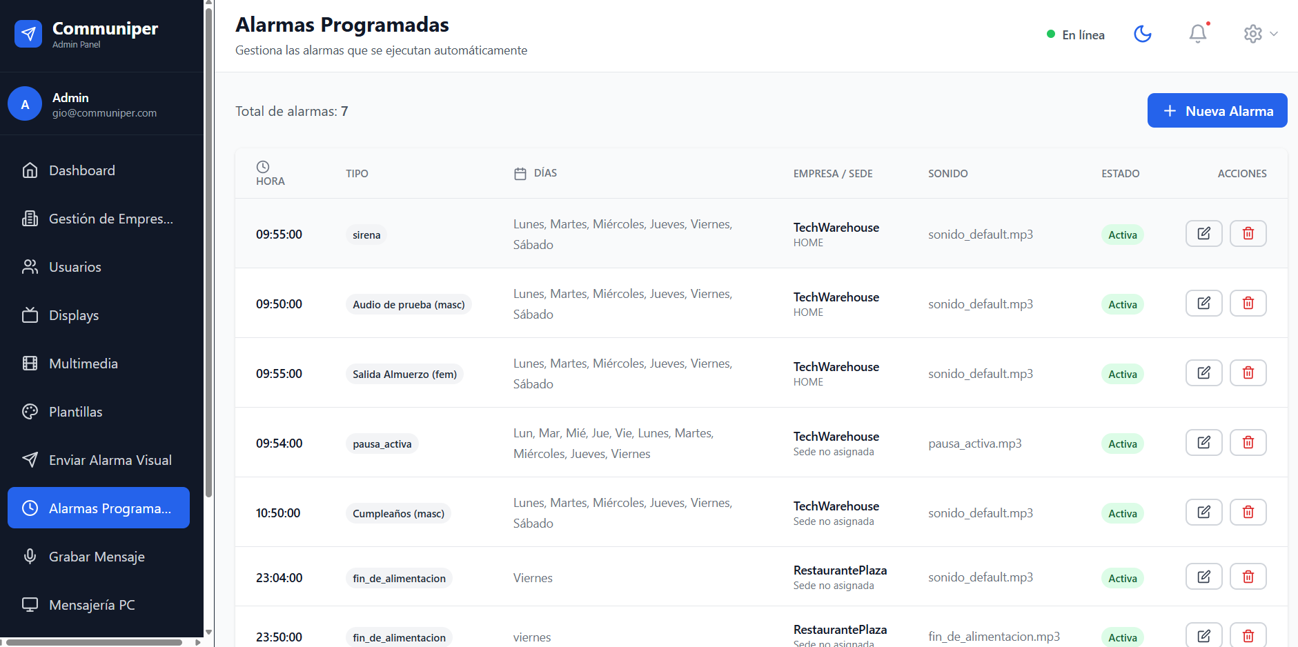The height and width of the screenshot is (647, 1298).
Task: Click the sidebar vertical scrollbar down arrow
Action: pos(208,632)
